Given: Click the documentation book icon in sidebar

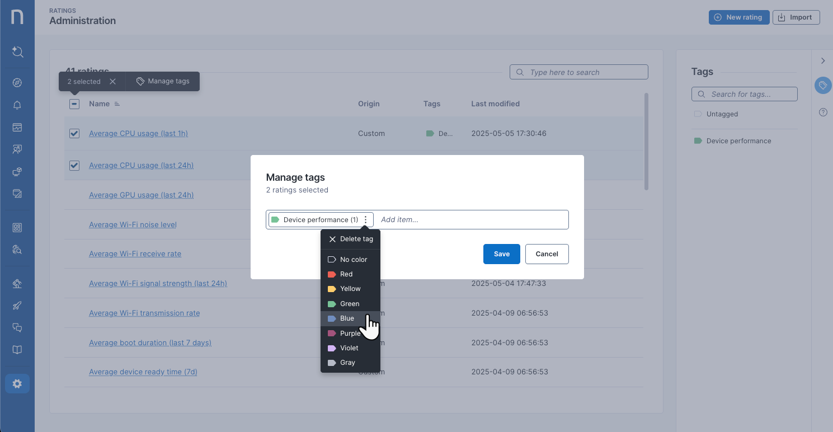Looking at the screenshot, I should [x=17, y=350].
